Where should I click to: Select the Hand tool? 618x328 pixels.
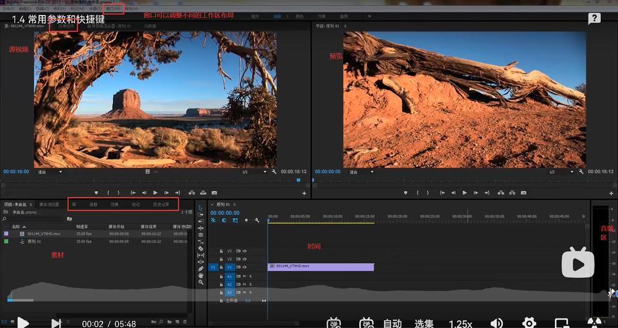(200, 276)
